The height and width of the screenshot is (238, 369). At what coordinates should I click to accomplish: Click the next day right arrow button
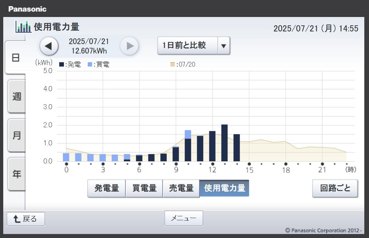(x=130, y=46)
